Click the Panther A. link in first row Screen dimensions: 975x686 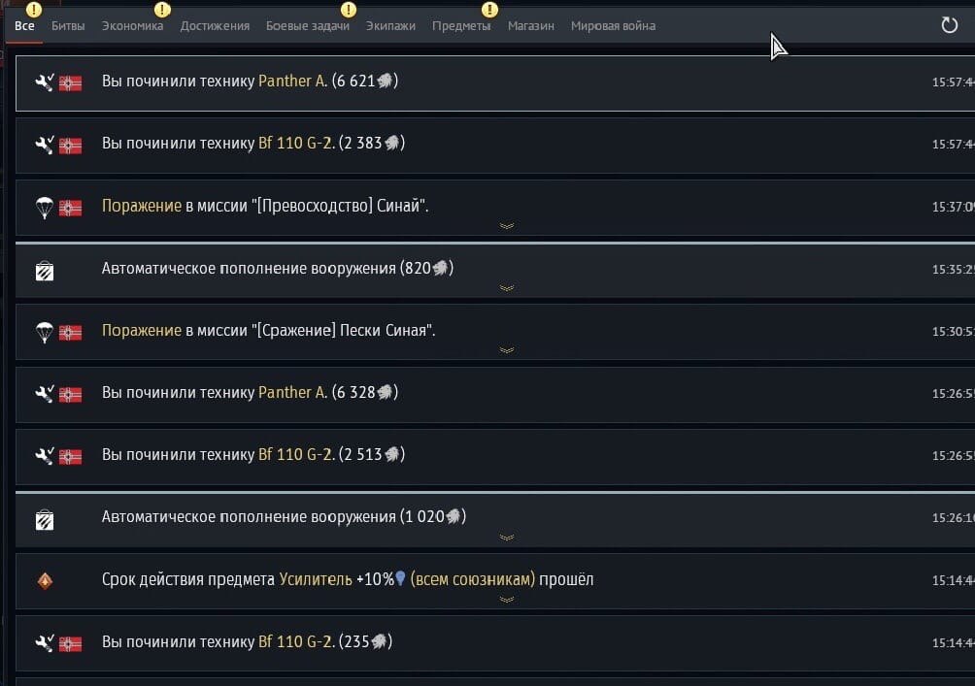292,82
